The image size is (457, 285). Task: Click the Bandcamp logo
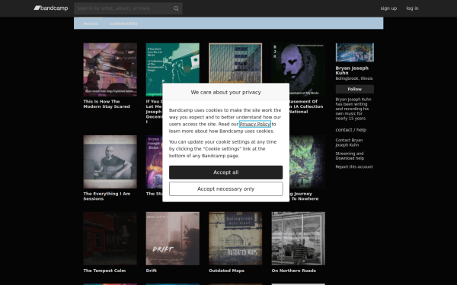point(51,8)
